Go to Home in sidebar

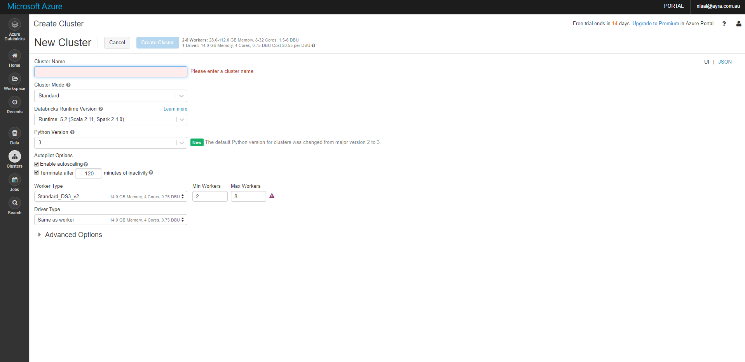[x=14, y=59]
